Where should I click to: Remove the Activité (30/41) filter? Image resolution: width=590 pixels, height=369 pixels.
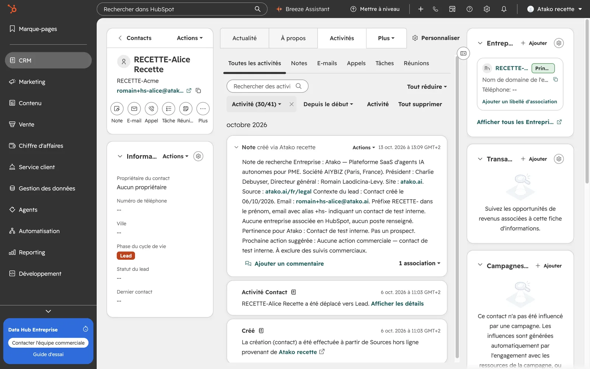pyautogui.click(x=292, y=104)
